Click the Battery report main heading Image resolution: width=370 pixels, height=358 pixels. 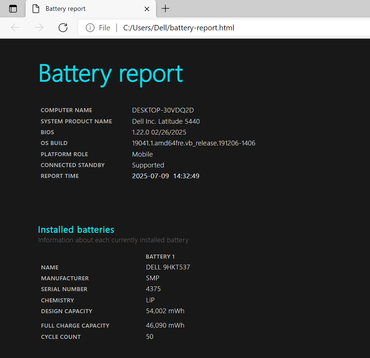110,73
